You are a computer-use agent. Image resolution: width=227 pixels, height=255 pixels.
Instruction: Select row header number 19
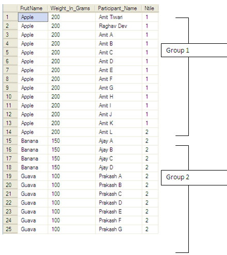coord(10,176)
